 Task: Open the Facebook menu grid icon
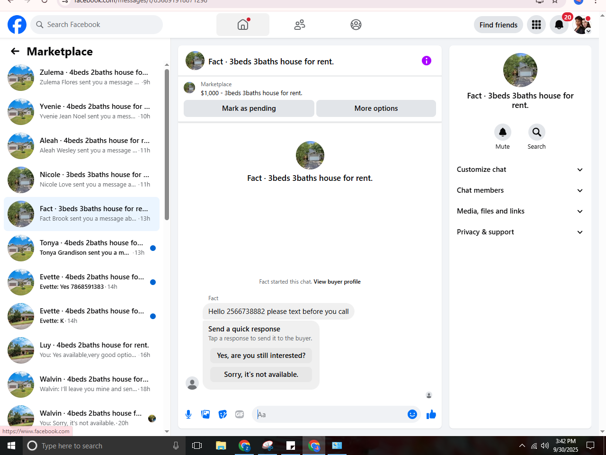(x=536, y=25)
